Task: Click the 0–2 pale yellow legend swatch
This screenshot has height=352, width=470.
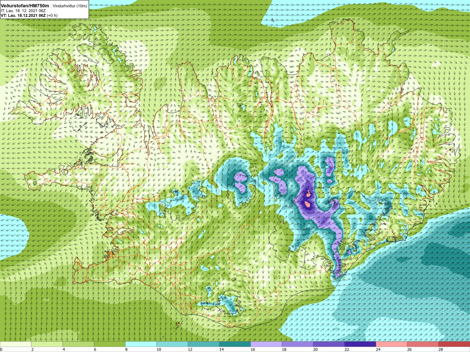Action: point(16,344)
